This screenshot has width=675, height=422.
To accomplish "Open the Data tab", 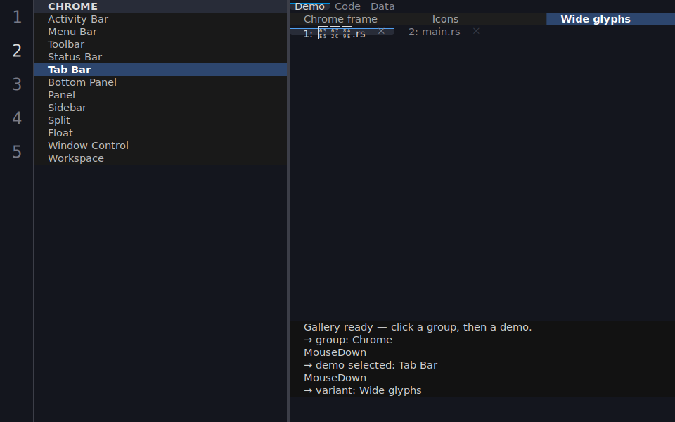I will click(x=382, y=6).
